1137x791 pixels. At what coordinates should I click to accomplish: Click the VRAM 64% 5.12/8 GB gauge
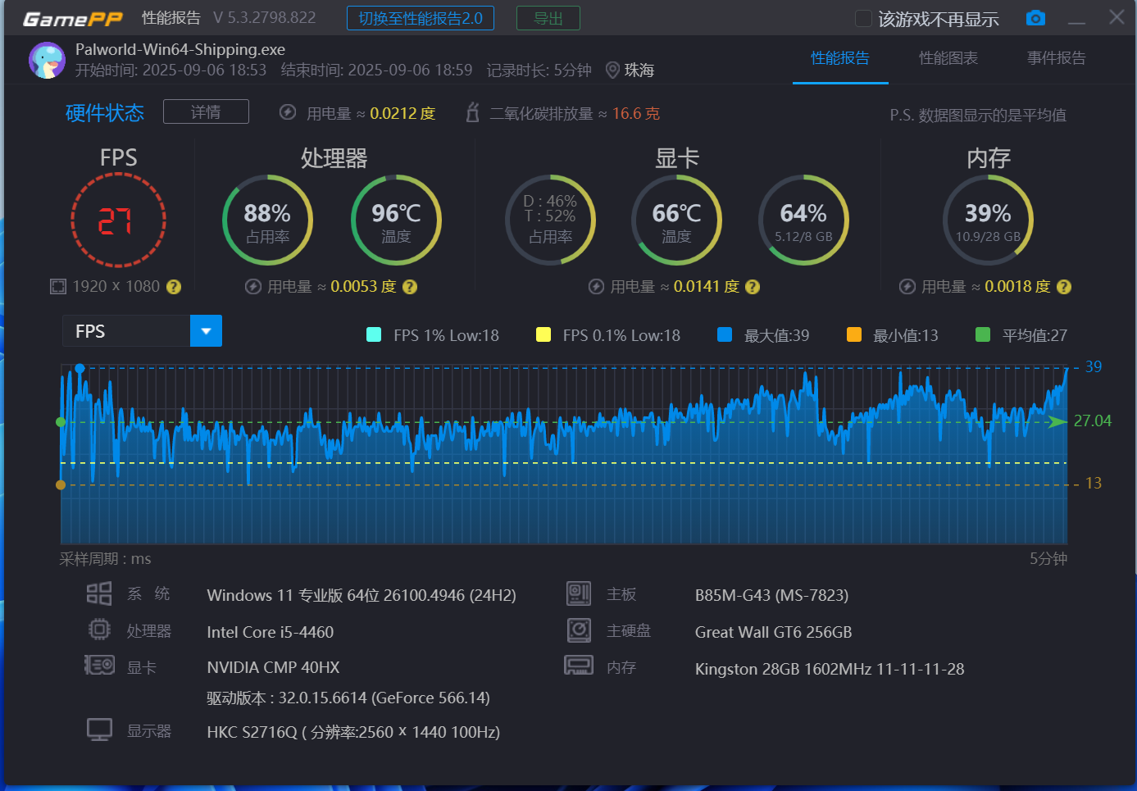pyautogui.click(x=803, y=220)
